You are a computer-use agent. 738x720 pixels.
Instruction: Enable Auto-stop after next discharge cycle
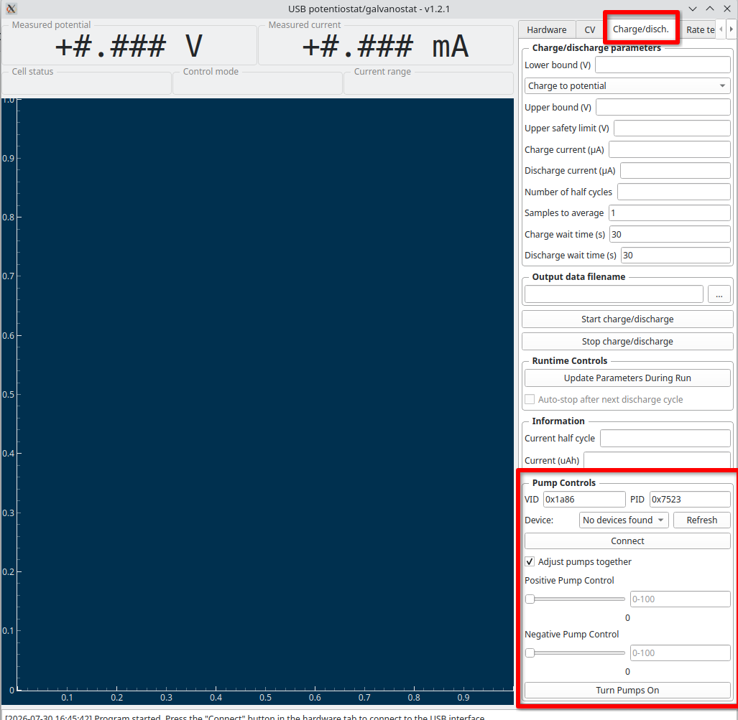tap(530, 399)
